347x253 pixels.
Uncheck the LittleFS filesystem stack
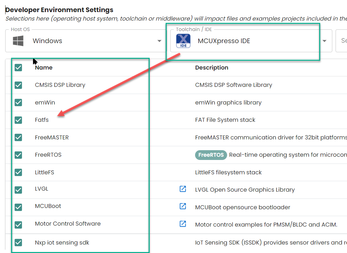point(18,172)
